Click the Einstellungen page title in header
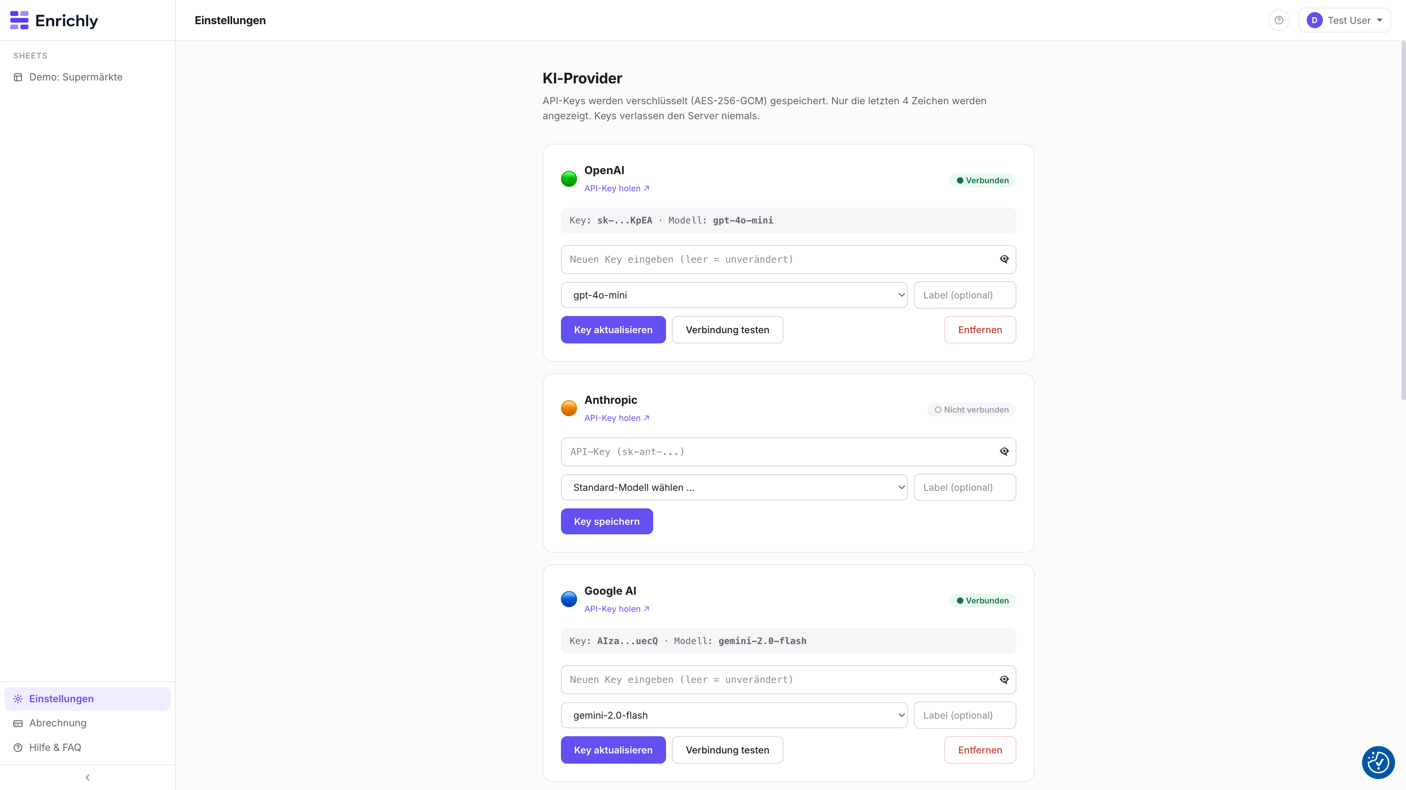 pyautogui.click(x=230, y=21)
